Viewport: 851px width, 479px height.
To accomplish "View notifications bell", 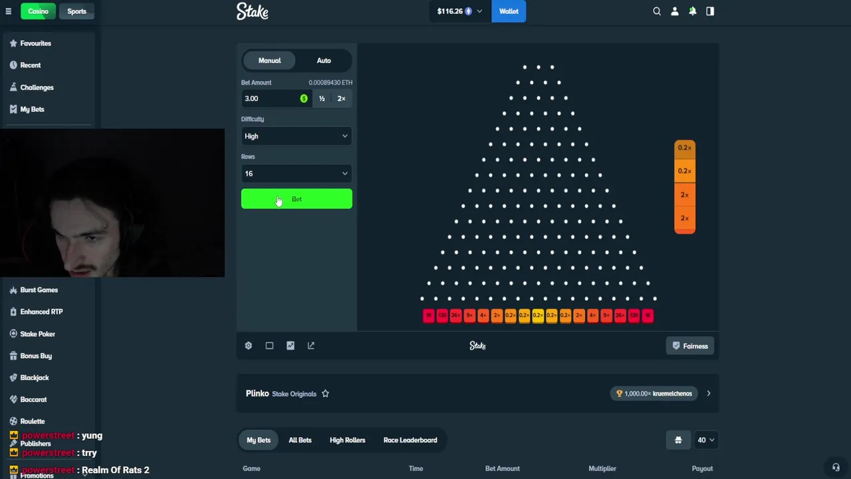I will point(692,11).
